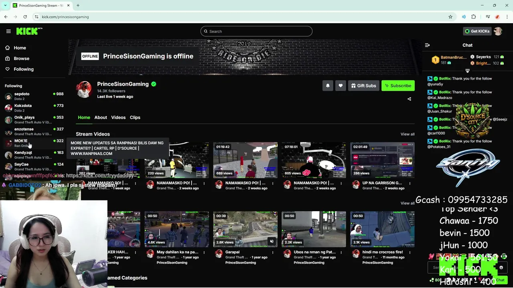Open options for May dahilan ka na clip

pos(204,253)
